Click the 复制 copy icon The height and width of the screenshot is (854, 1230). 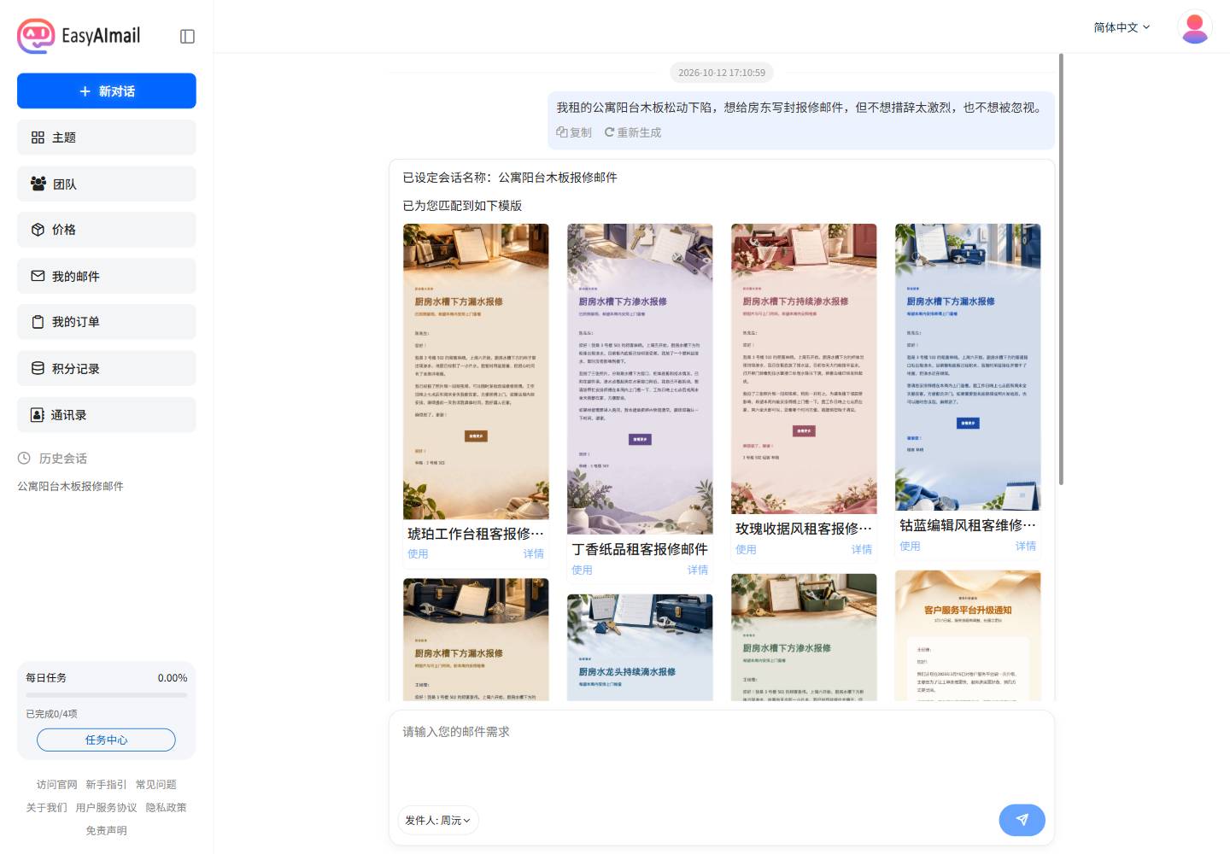[562, 132]
